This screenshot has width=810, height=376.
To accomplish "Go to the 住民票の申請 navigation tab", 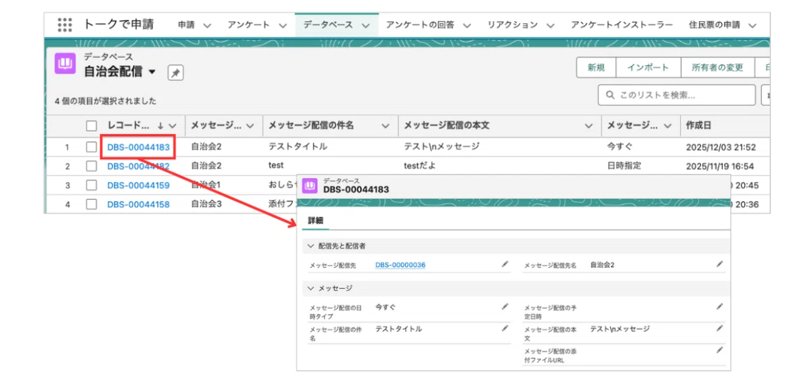I will [714, 25].
